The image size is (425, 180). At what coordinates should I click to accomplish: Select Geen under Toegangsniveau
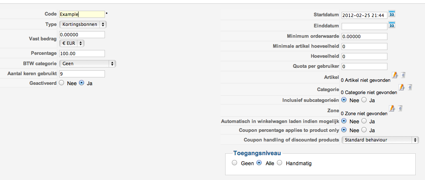234,163
